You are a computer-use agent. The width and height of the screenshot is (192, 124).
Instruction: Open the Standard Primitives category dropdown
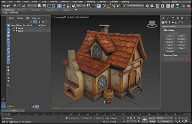pyautogui.click(x=176, y=27)
